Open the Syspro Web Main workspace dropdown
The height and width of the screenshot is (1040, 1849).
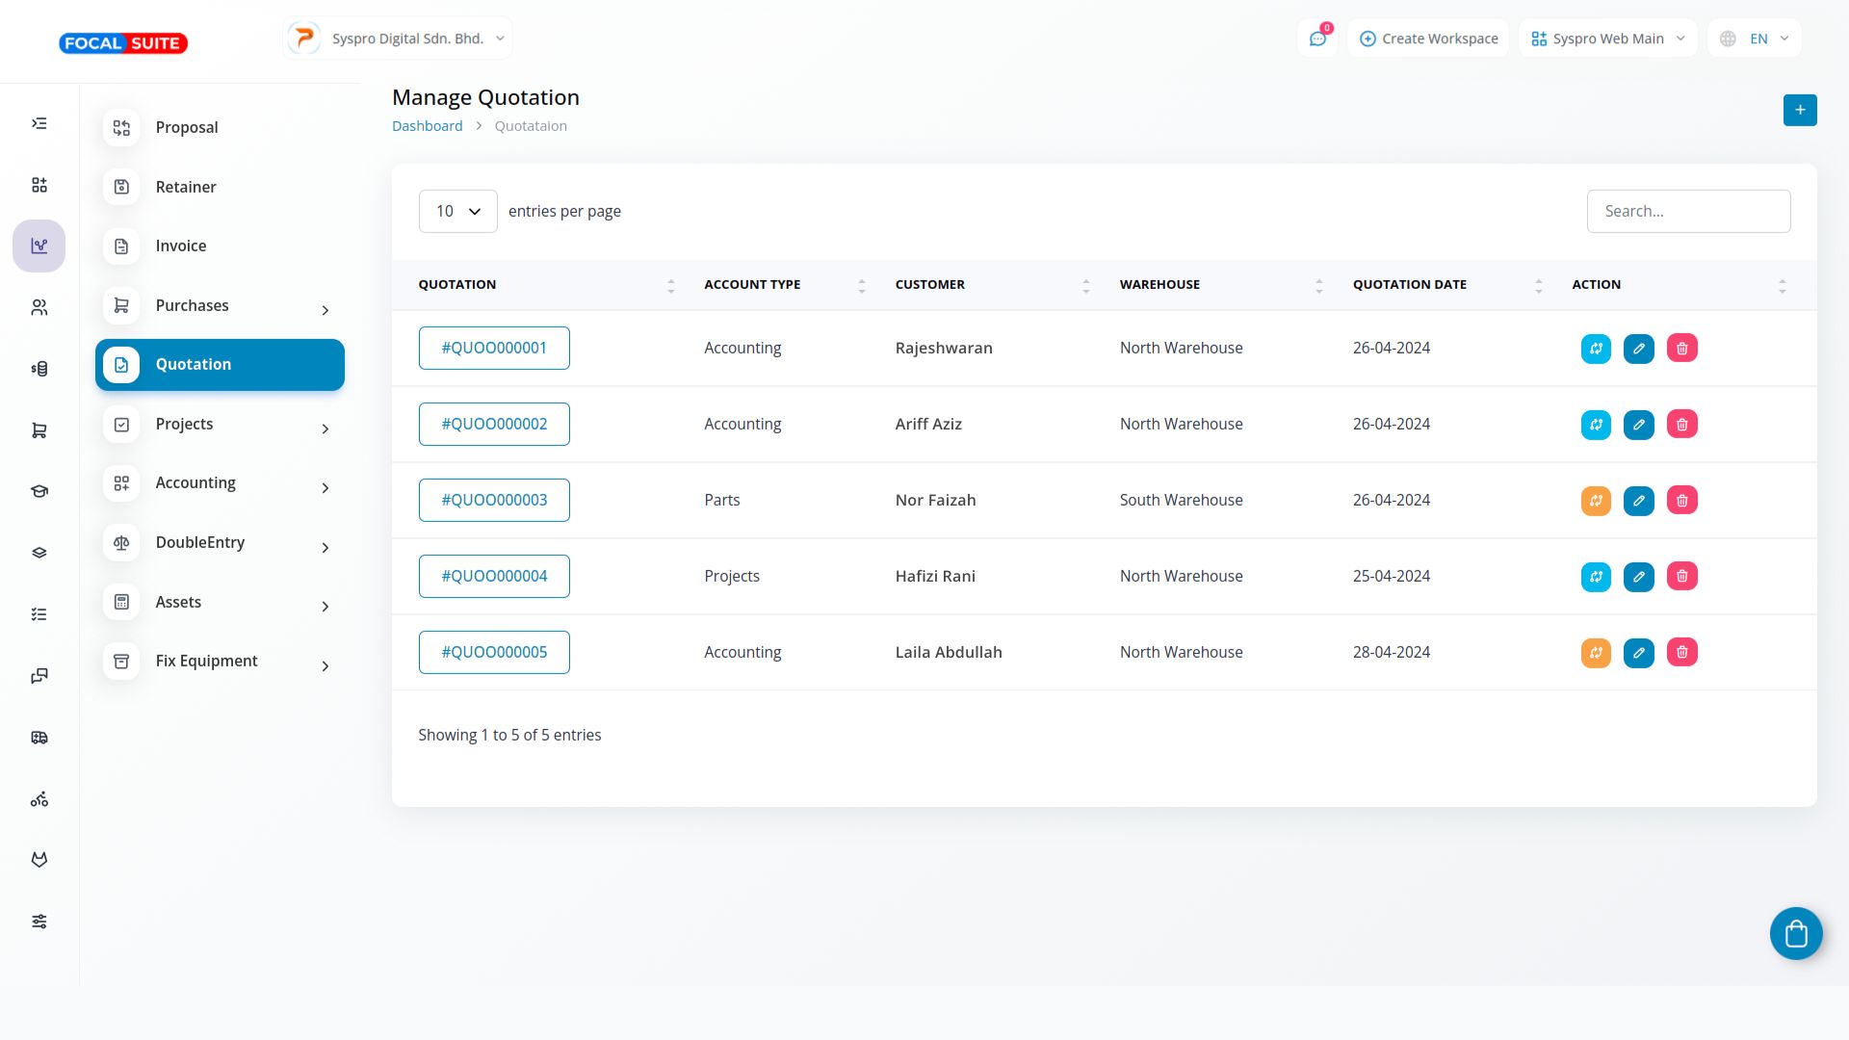(1606, 39)
